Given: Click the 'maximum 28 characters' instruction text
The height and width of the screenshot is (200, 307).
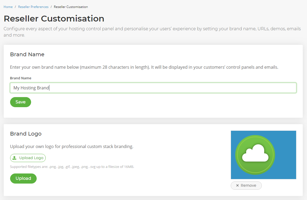Looking at the screenshot, I should tap(144, 67).
